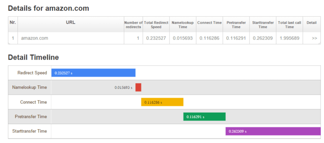Click the Detail column header
This screenshot has width=324, height=143.
(312, 23)
